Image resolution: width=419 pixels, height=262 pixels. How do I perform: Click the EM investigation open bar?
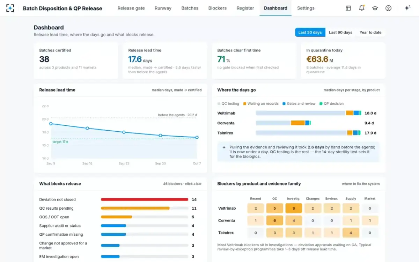tap(110, 257)
